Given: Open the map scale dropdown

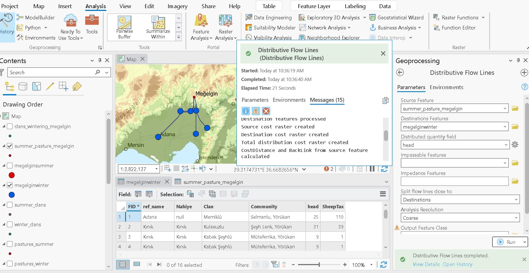Looking at the screenshot, I should [x=156, y=169].
